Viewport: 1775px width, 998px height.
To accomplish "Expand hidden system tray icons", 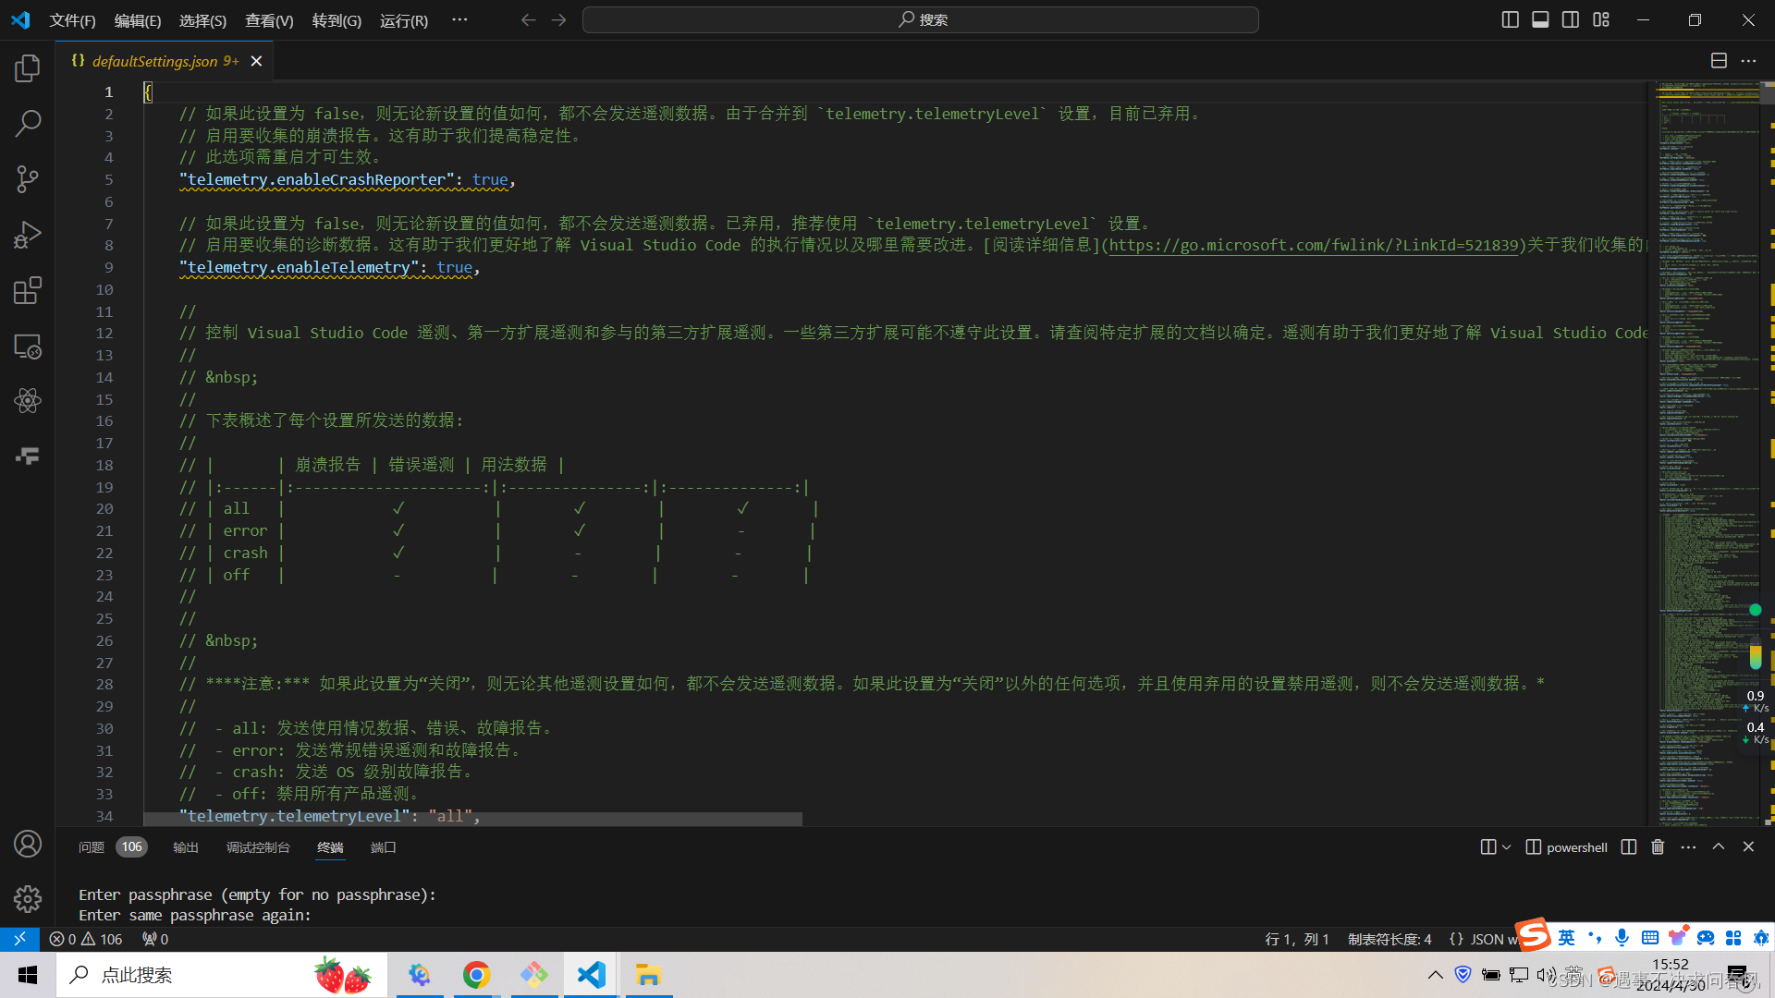I will point(1435,975).
